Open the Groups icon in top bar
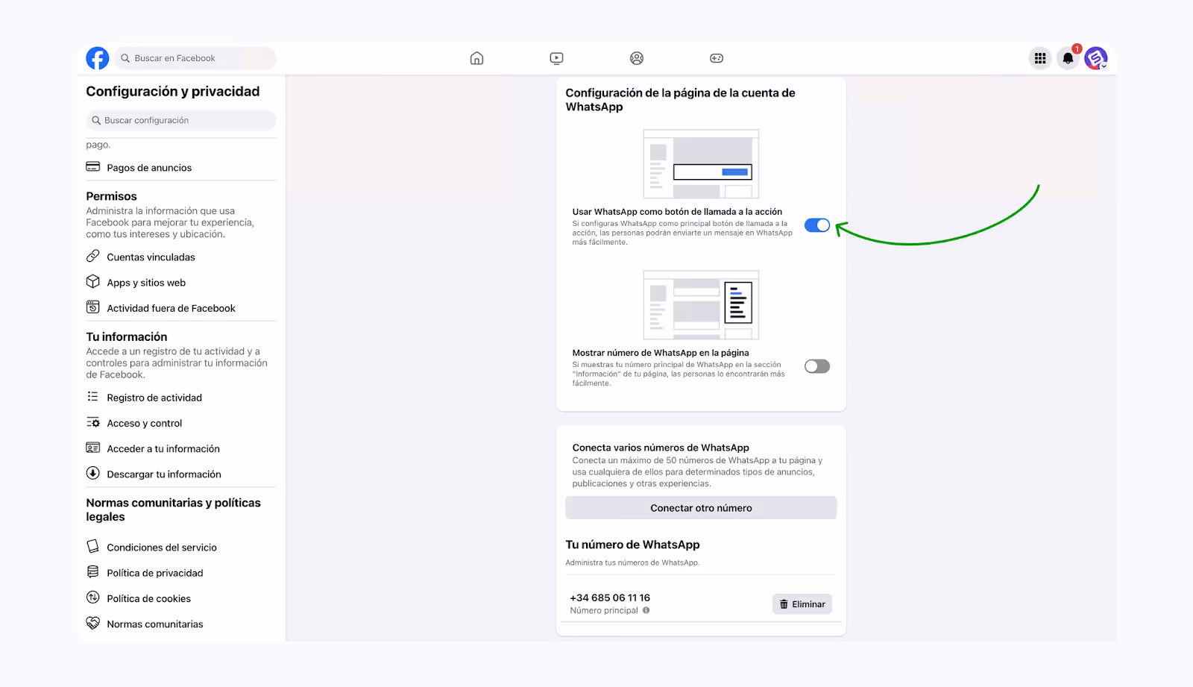 637,58
